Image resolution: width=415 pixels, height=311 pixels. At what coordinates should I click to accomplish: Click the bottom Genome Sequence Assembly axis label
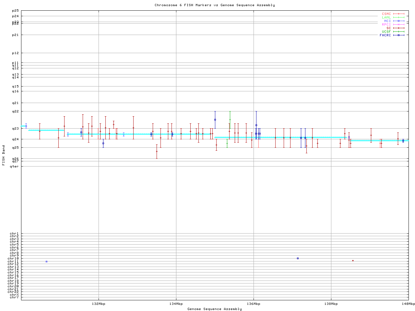click(x=215, y=309)
